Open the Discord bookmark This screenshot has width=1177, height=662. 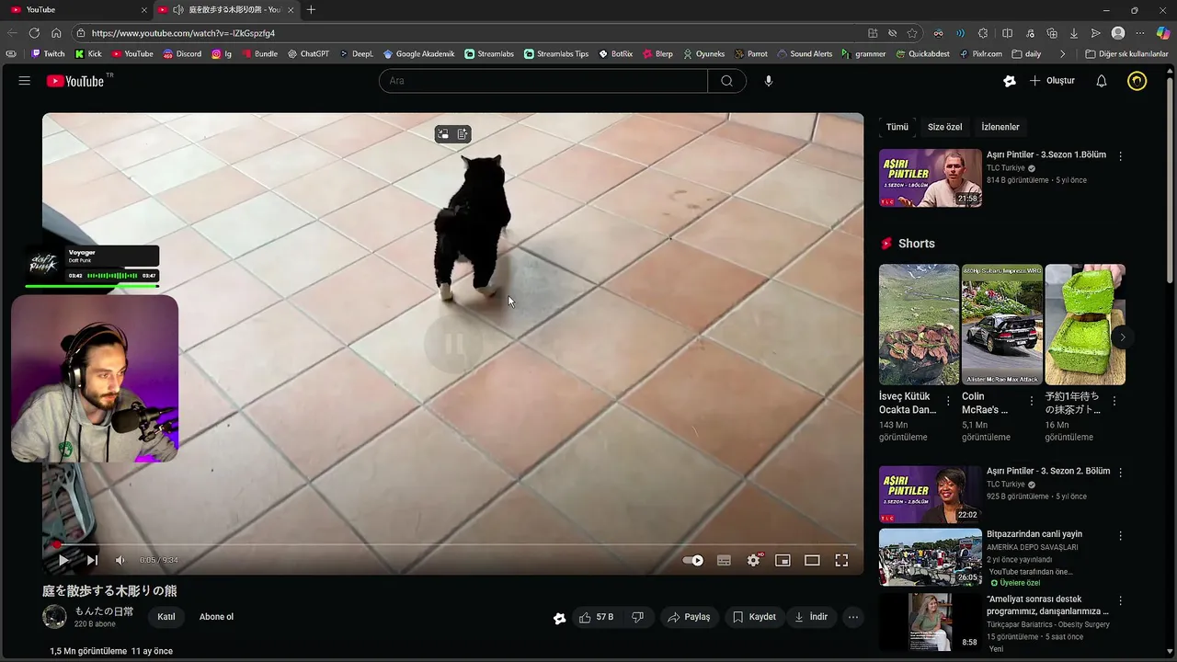coord(182,53)
